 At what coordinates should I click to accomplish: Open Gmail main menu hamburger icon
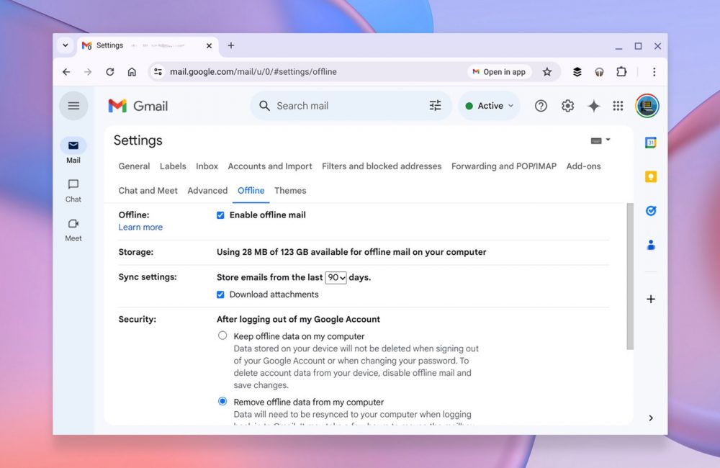(73, 106)
